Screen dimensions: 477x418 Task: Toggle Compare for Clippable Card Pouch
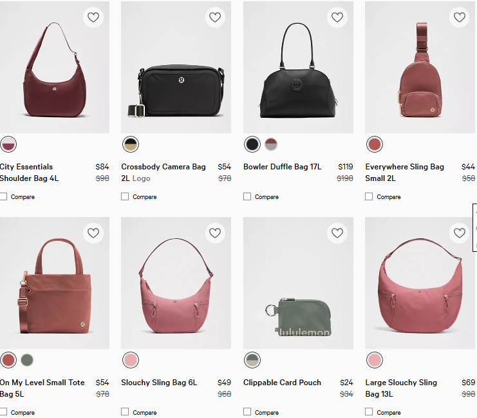pyautogui.click(x=247, y=412)
